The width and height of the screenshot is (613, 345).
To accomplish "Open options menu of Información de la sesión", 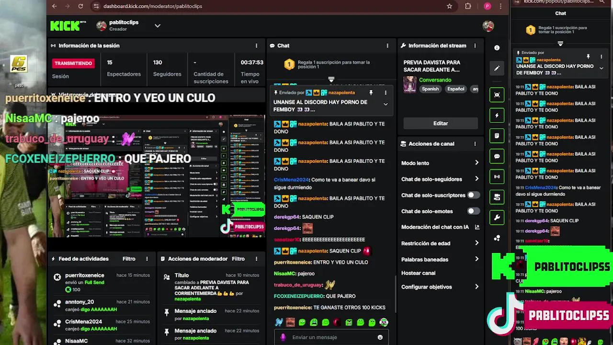I will (x=256, y=46).
